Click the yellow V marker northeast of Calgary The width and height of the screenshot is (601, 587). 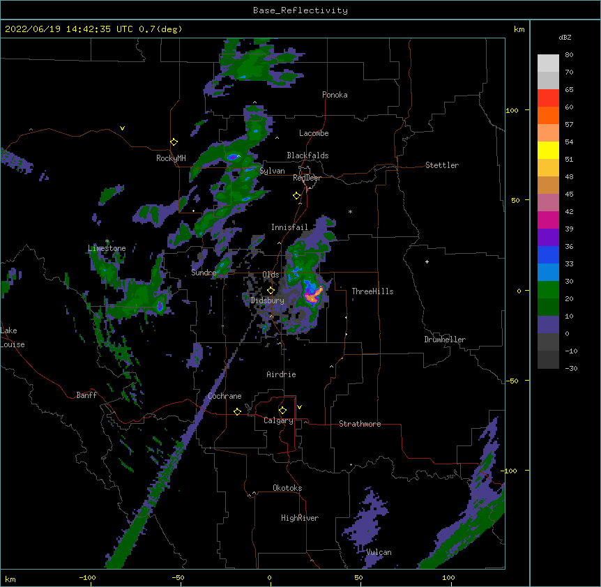[299, 407]
